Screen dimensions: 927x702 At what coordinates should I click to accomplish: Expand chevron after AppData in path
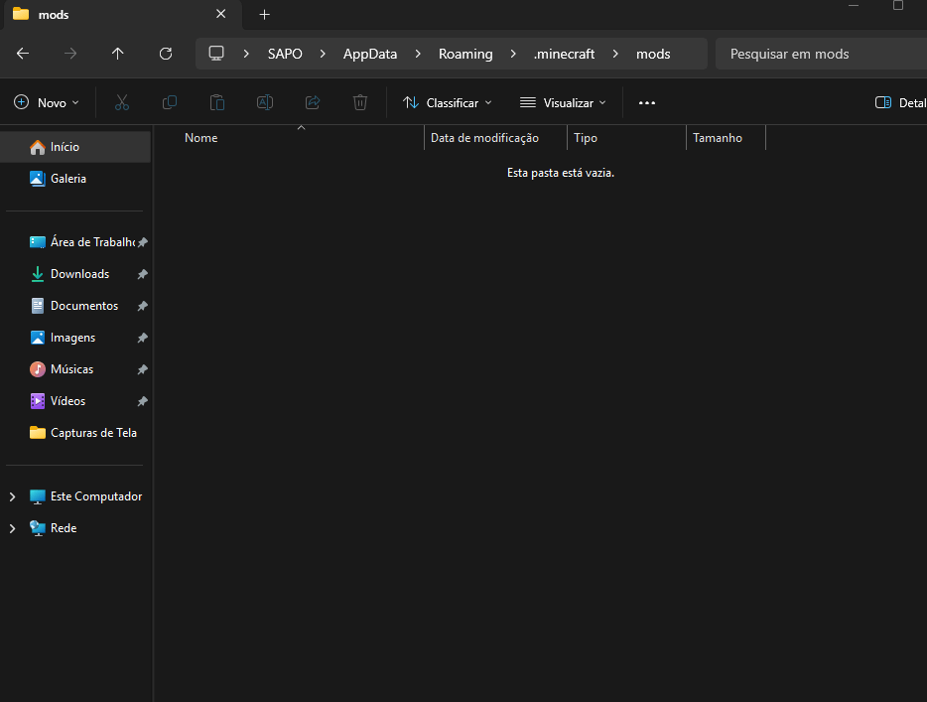(x=418, y=54)
